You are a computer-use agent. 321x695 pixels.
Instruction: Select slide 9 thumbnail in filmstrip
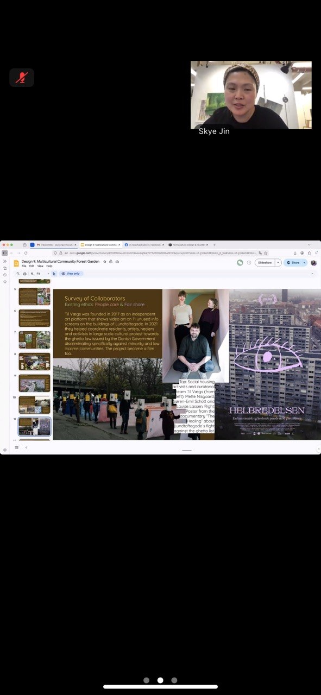(x=35, y=383)
